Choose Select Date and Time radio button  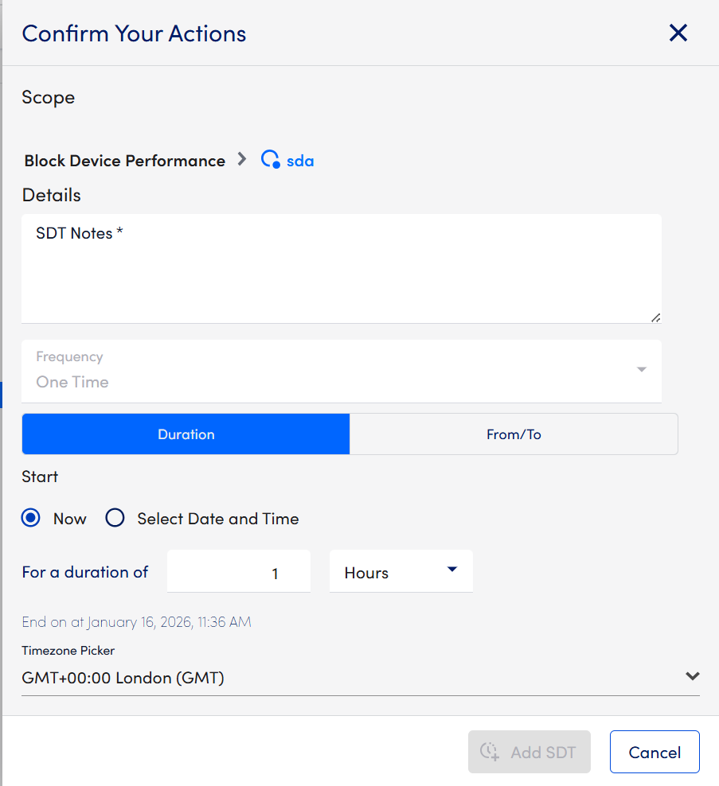[x=115, y=519]
